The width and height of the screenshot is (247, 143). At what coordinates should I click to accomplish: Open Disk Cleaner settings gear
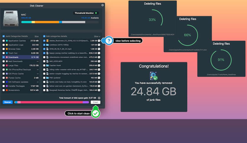pos(103,5)
